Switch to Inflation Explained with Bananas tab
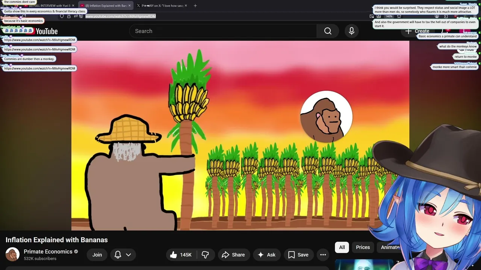The height and width of the screenshot is (270, 481). coord(106,6)
